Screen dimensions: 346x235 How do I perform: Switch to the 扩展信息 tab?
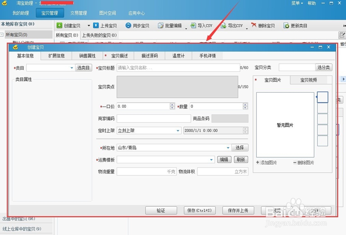pyautogui.click(x=56, y=56)
